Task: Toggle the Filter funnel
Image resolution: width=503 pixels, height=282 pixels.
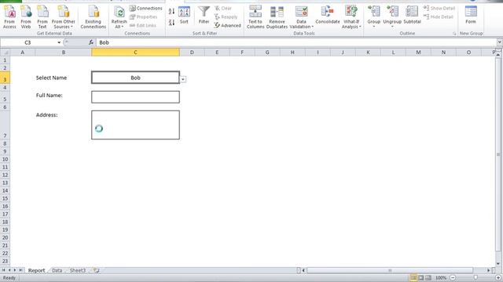Action: pos(204,16)
